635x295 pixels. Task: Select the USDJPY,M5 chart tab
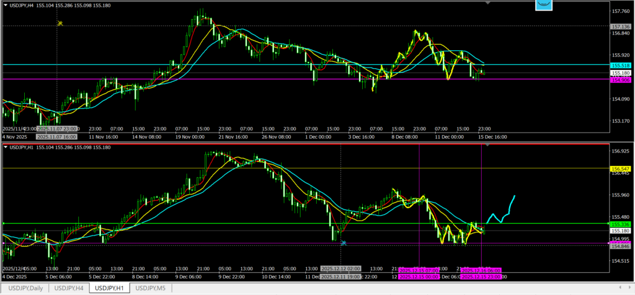pyautogui.click(x=151, y=288)
